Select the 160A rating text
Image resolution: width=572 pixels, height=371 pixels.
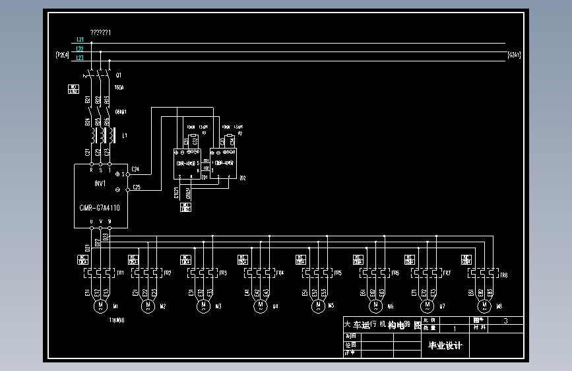(x=119, y=88)
